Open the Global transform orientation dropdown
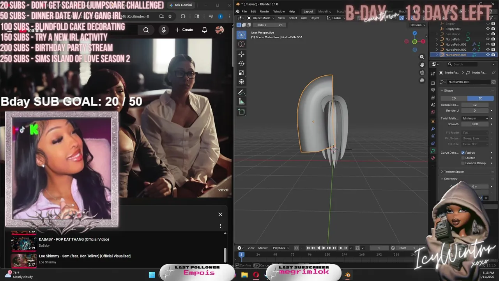The width and height of the screenshot is (499, 281). pyautogui.click(x=336, y=18)
